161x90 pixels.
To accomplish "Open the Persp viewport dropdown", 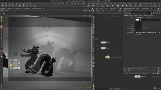I will point(85,16).
